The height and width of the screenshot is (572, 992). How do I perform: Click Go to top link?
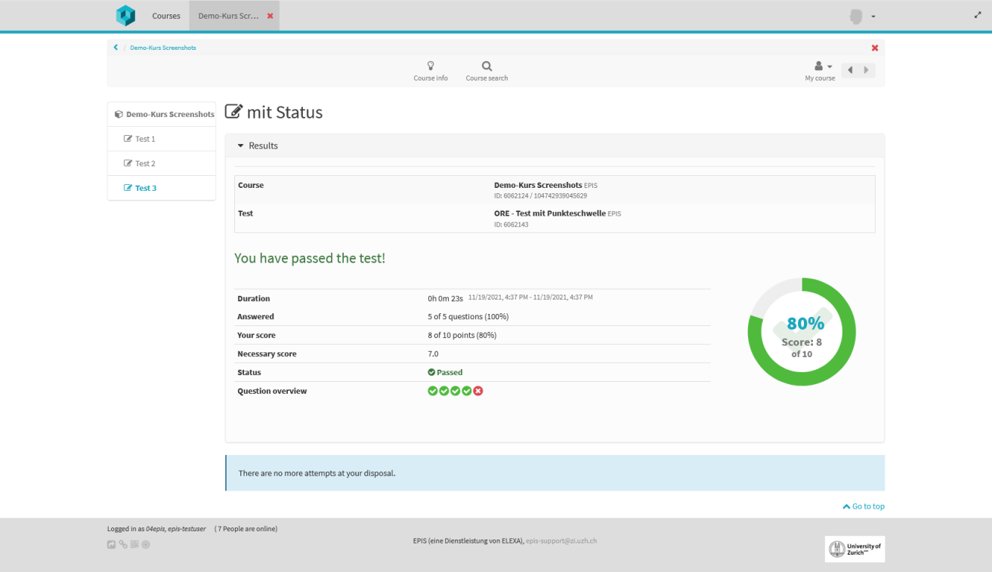click(864, 506)
